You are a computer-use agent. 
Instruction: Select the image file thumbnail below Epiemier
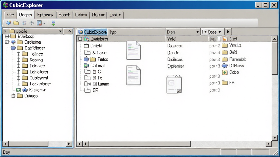click(x=174, y=84)
